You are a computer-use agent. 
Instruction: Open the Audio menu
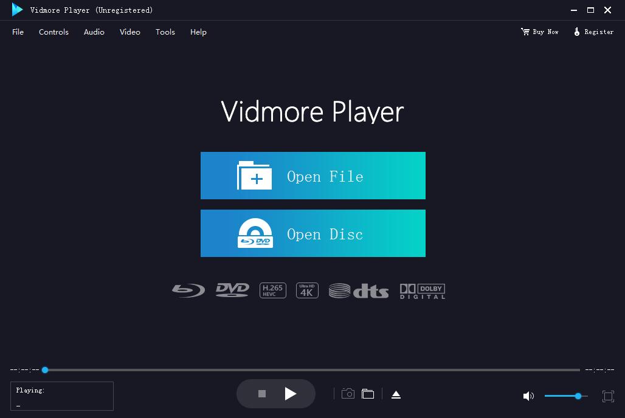[94, 32]
